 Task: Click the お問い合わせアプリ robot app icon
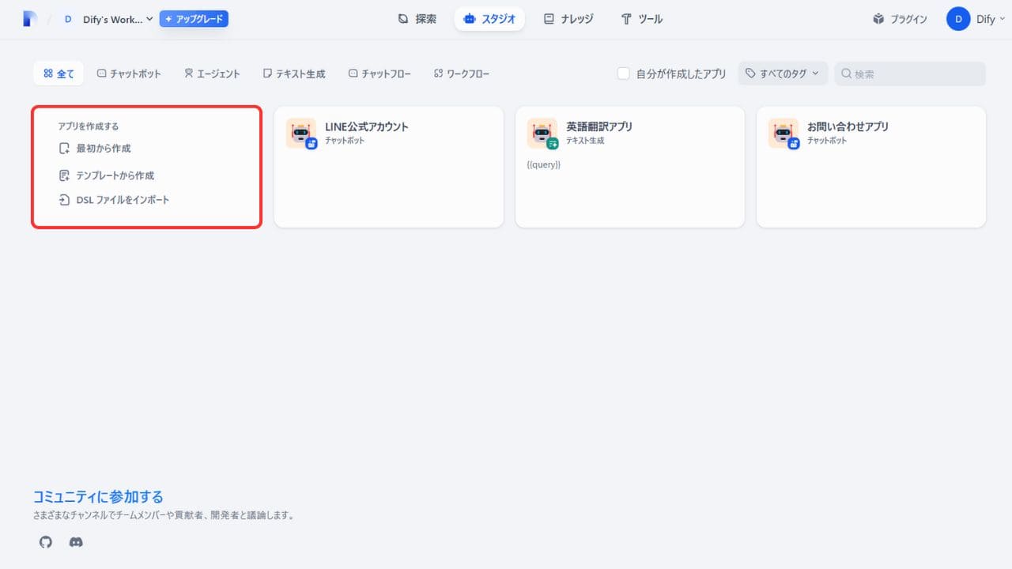[784, 134]
